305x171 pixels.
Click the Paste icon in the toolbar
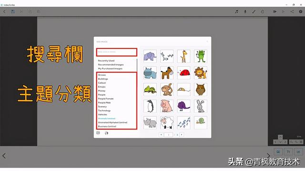[39, 11]
